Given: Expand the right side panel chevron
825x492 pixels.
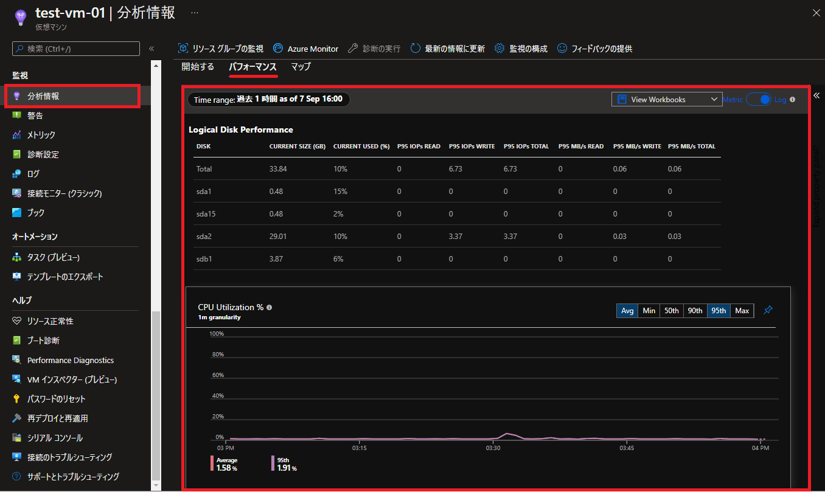Looking at the screenshot, I should tap(816, 95).
